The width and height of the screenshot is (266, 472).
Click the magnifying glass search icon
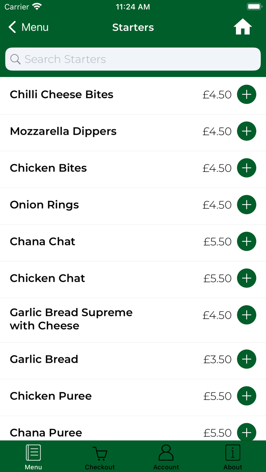pyautogui.click(x=15, y=59)
